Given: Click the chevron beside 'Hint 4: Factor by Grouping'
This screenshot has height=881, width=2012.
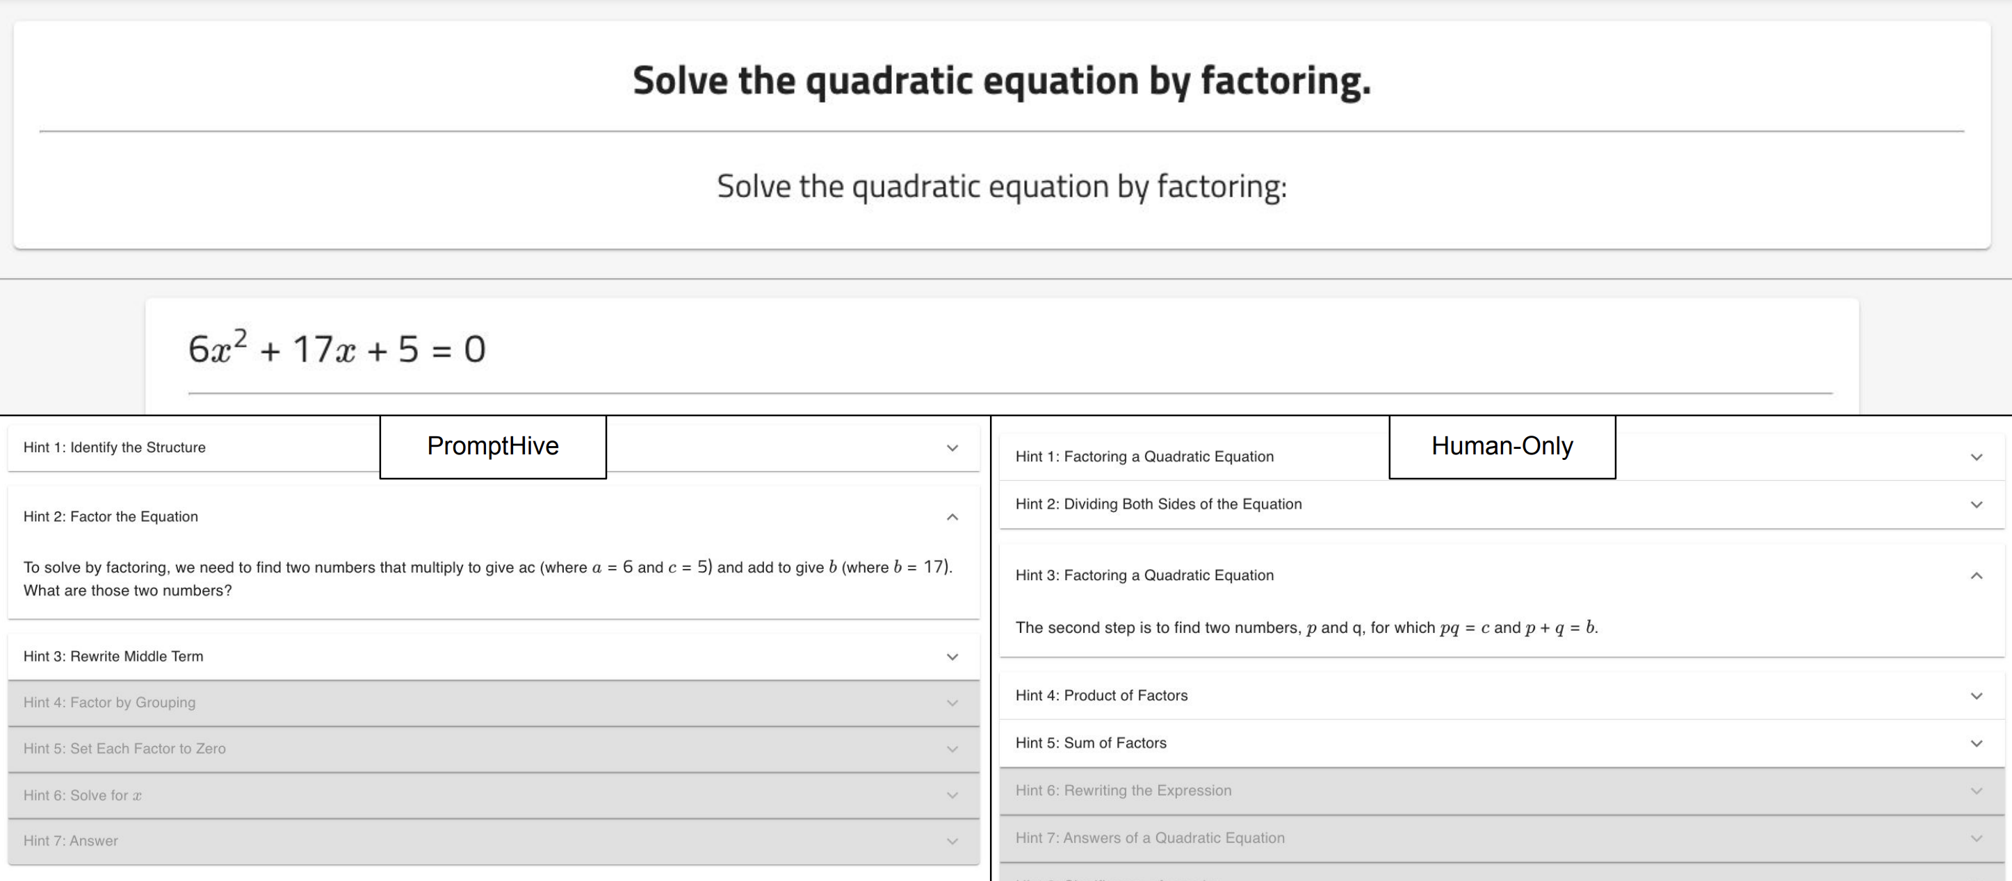Looking at the screenshot, I should (952, 702).
